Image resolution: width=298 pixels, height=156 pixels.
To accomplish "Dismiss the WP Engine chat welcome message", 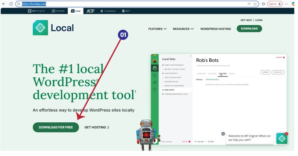I will coord(223,134).
